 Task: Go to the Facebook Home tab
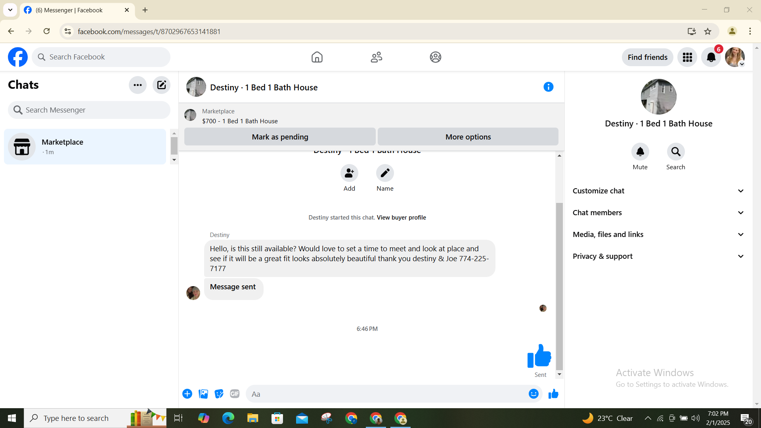pyautogui.click(x=317, y=57)
